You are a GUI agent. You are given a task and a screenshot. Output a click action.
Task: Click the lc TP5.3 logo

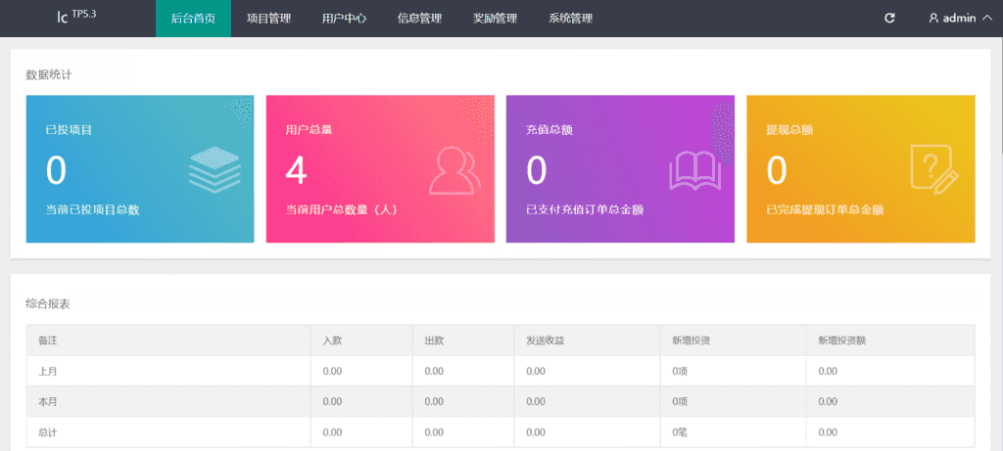[x=76, y=18]
